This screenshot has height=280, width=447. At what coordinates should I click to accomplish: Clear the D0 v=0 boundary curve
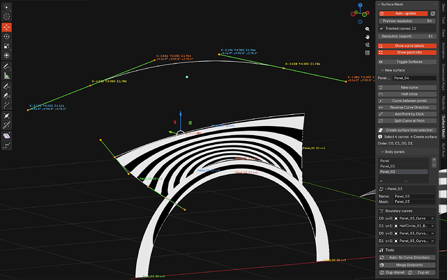click(x=433, y=233)
